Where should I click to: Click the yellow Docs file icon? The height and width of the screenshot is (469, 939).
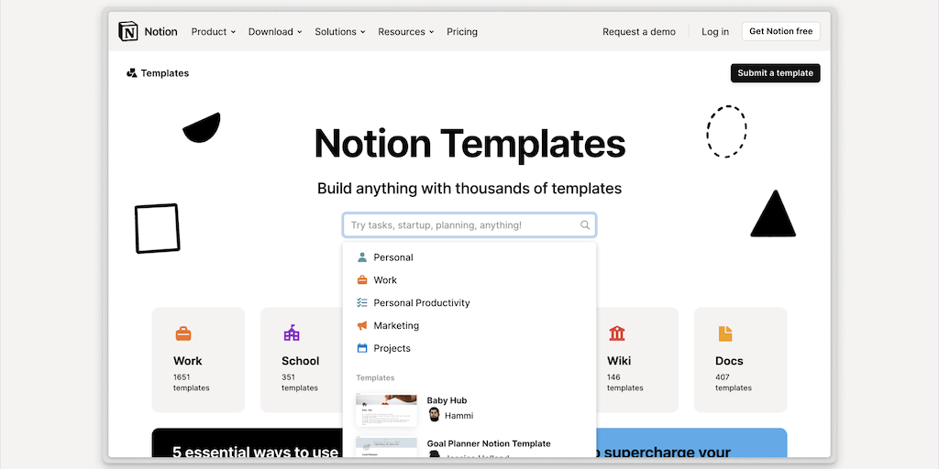click(x=725, y=333)
